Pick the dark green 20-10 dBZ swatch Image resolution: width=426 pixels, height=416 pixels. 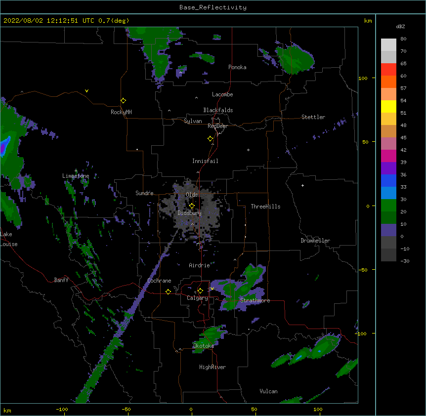(388, 218)
